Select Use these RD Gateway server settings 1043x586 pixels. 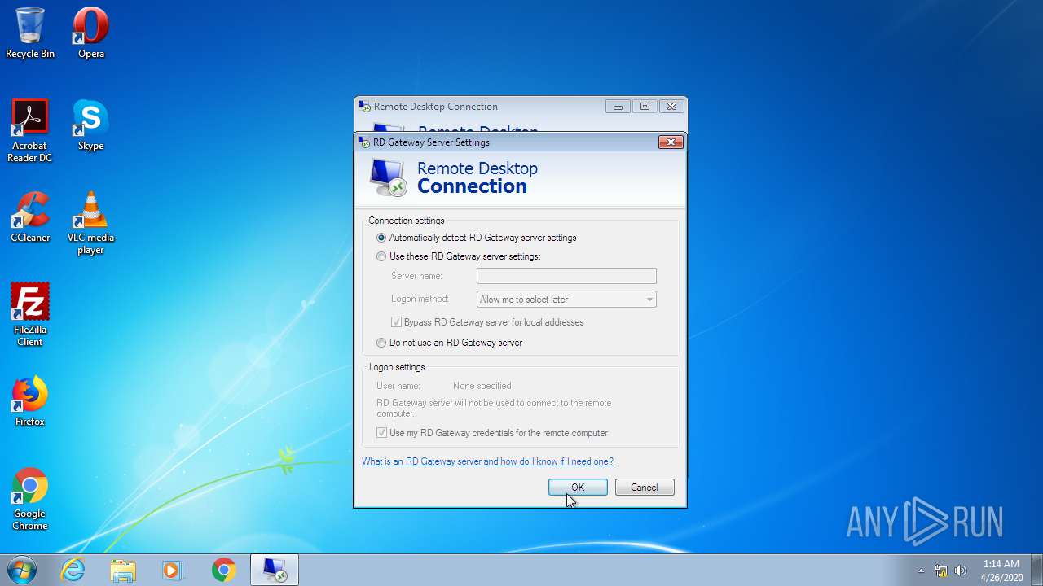459,256
